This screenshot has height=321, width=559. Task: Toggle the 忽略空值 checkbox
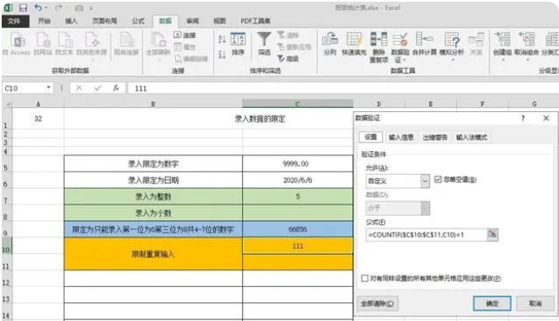point(438,179)
